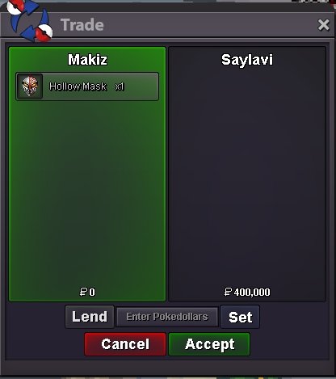The image size is (336, 379).
Task: Click the empty area of Saylavi's offer panel
Action: pyautogui.click(x=247, y=175)
